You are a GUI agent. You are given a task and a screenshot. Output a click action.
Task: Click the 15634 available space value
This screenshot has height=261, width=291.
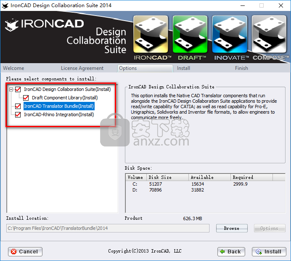(x=198, y=184)
